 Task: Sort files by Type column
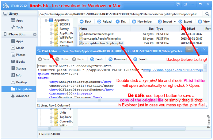167,29
